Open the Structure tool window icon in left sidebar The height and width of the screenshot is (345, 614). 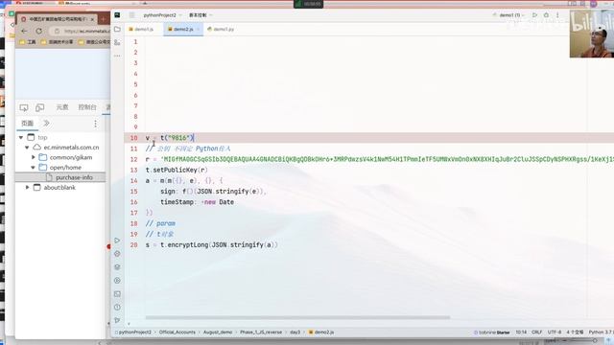click(117, 42)
